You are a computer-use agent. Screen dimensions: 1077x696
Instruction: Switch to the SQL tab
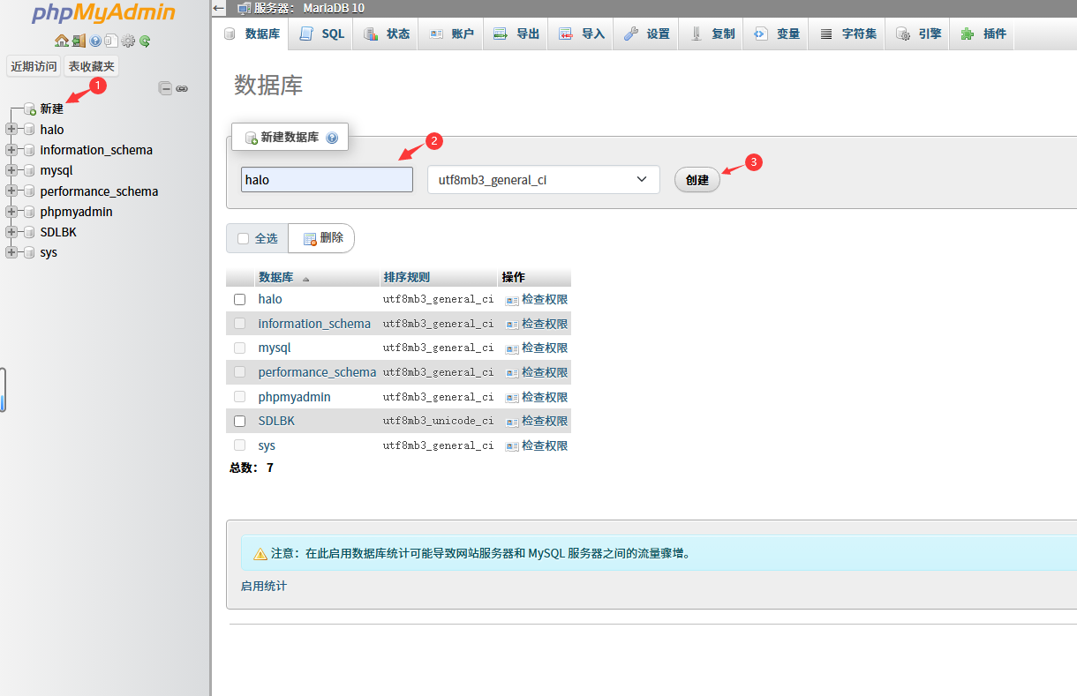tap(320, 34)
